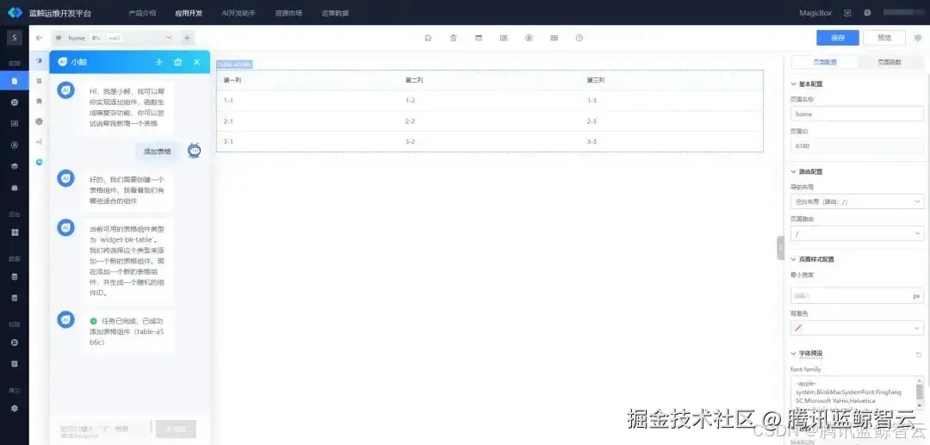Screen dimensions: 930x445
Task: Click the S project avatar in sidebar
Action: click(15, 38)
